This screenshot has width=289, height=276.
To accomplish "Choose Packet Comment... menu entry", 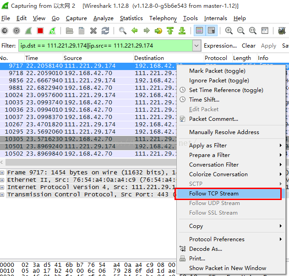I will (x=231, y=119).
